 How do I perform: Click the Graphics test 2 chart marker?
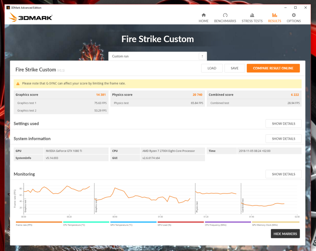click(x=96, y=205)
